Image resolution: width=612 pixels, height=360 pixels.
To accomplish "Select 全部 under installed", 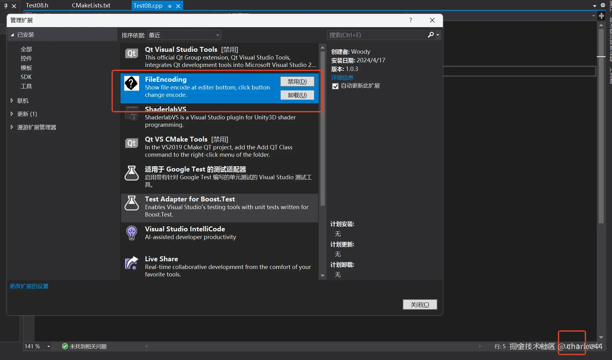I will point(26,49).
